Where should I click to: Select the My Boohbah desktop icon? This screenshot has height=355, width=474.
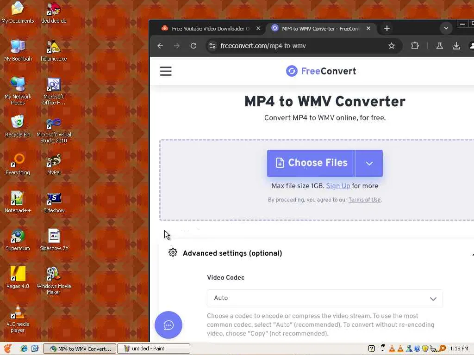[18, 50]
